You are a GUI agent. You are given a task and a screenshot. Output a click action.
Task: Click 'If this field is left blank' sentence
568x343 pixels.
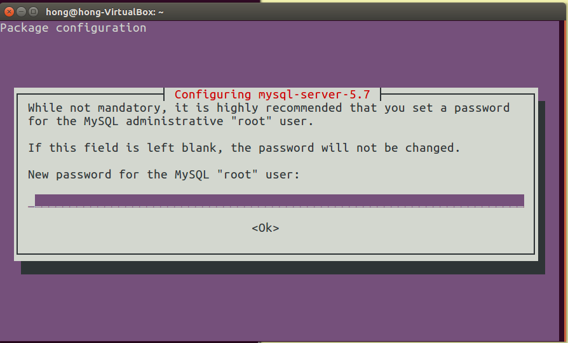tap(244, 148)
